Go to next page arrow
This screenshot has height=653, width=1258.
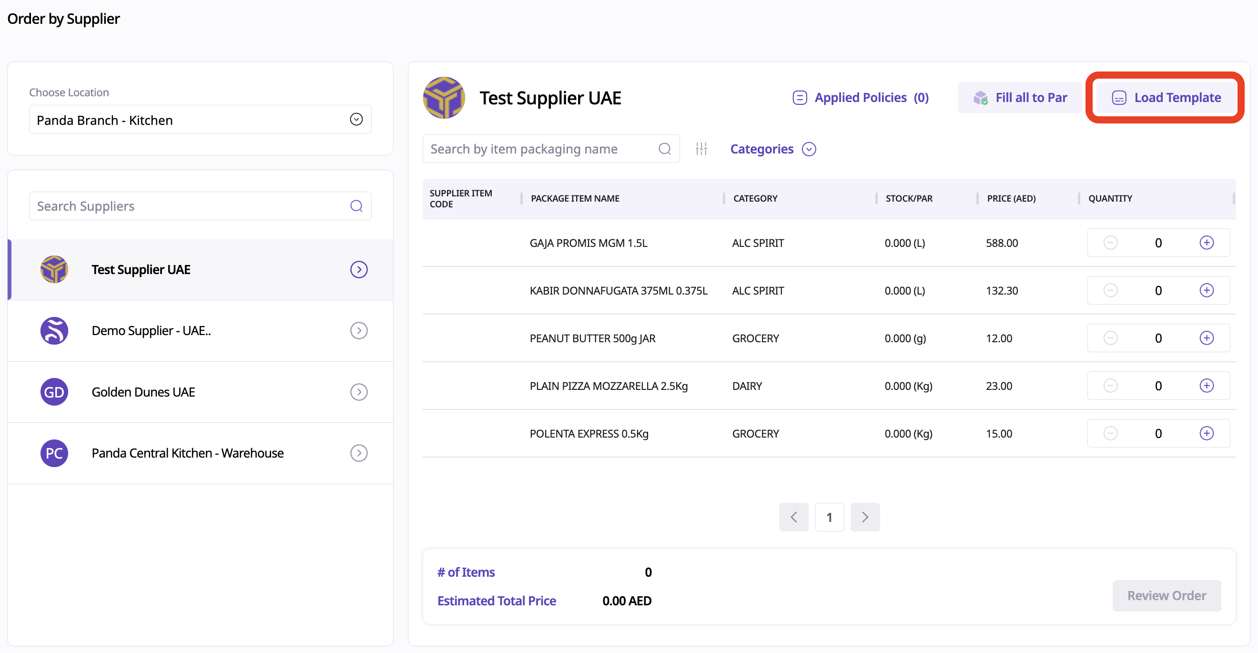point(864,517)
